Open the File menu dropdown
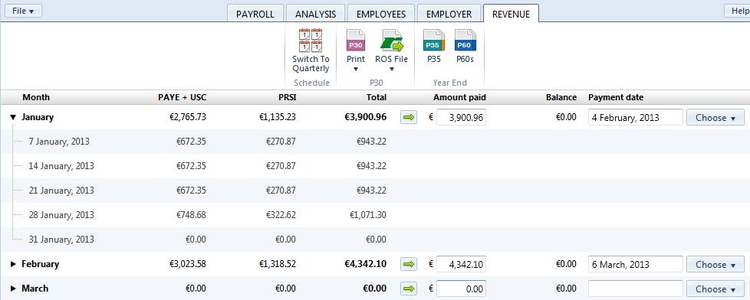 click(23, 11)
